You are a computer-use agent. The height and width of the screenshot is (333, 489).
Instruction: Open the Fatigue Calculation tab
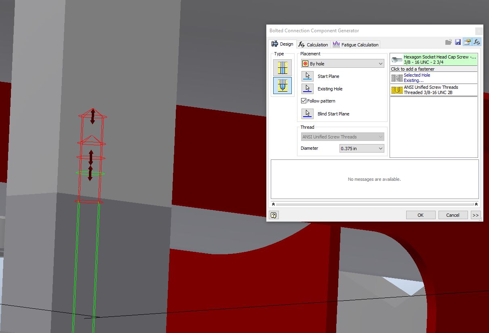coord(356,44)
